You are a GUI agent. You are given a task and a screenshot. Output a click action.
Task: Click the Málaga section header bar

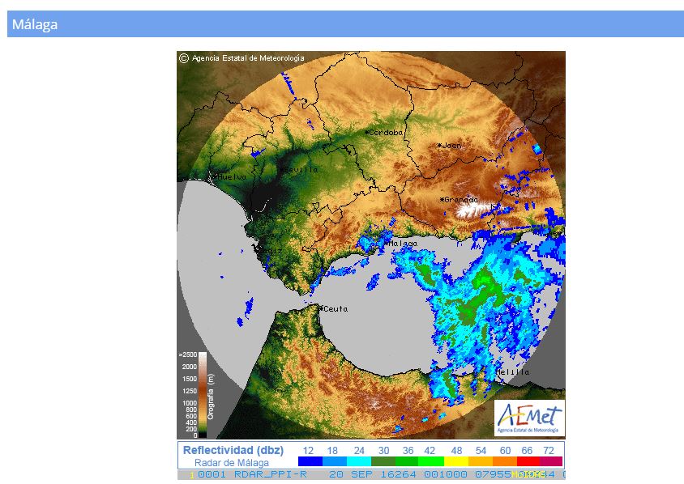[345, 24]
